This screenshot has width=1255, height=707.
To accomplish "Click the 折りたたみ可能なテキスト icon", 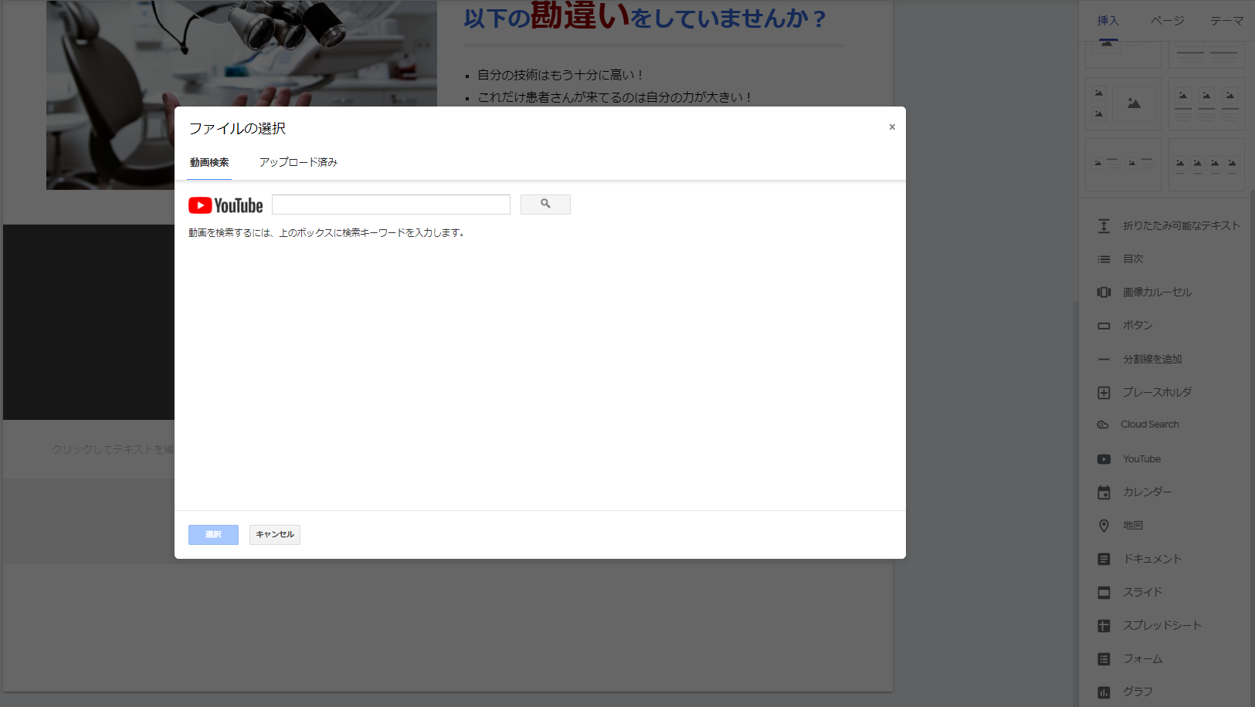I will click(x=1104, y=225).
